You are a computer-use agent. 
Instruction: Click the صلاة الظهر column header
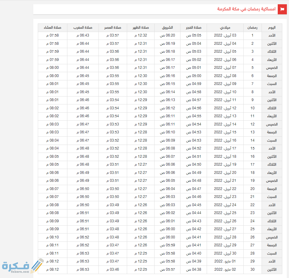point(141,28)
